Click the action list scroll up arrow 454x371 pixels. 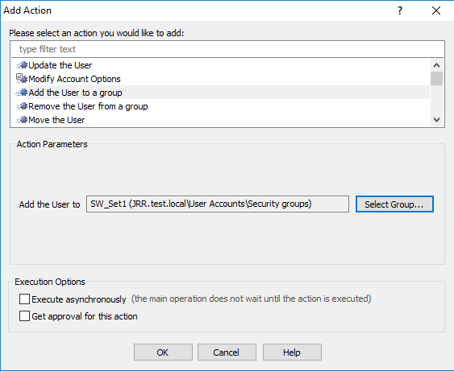(x=436, y=65)
